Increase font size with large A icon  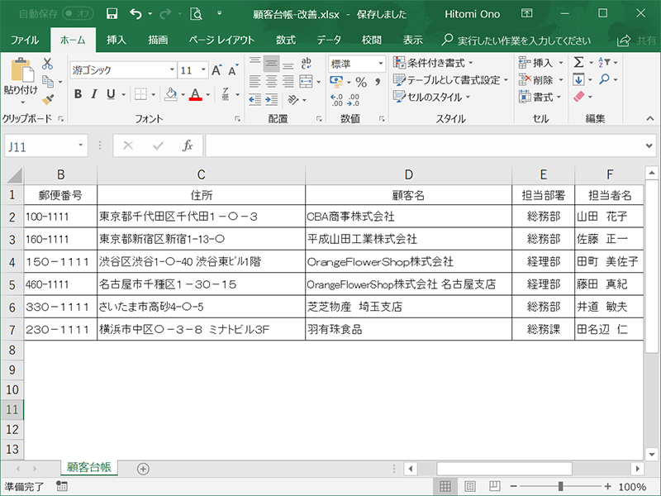tap(216, 70)
